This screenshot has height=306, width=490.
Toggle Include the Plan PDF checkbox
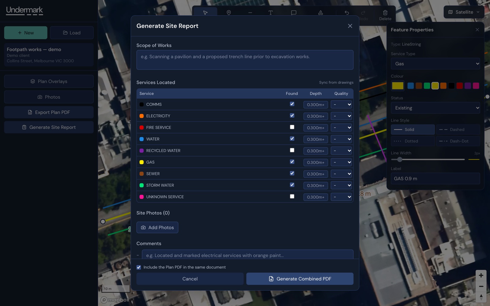(139, 267)
